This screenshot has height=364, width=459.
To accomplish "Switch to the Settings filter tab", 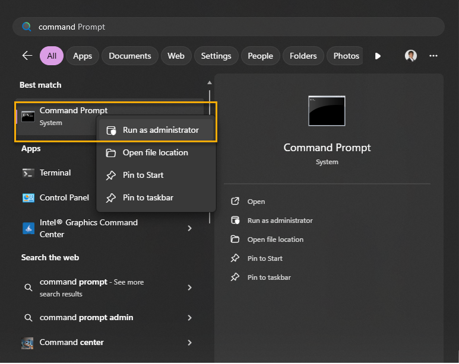I will [216, 56].
